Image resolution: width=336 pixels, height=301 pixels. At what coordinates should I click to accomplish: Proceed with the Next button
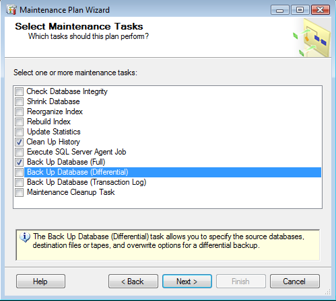187,282
